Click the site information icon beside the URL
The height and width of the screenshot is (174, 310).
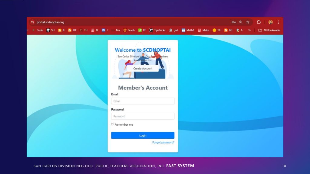click(32, 22)
